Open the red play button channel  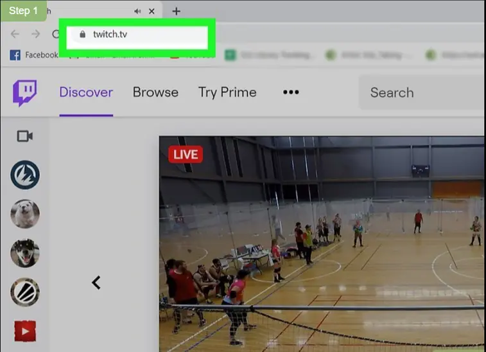(25, 331)
